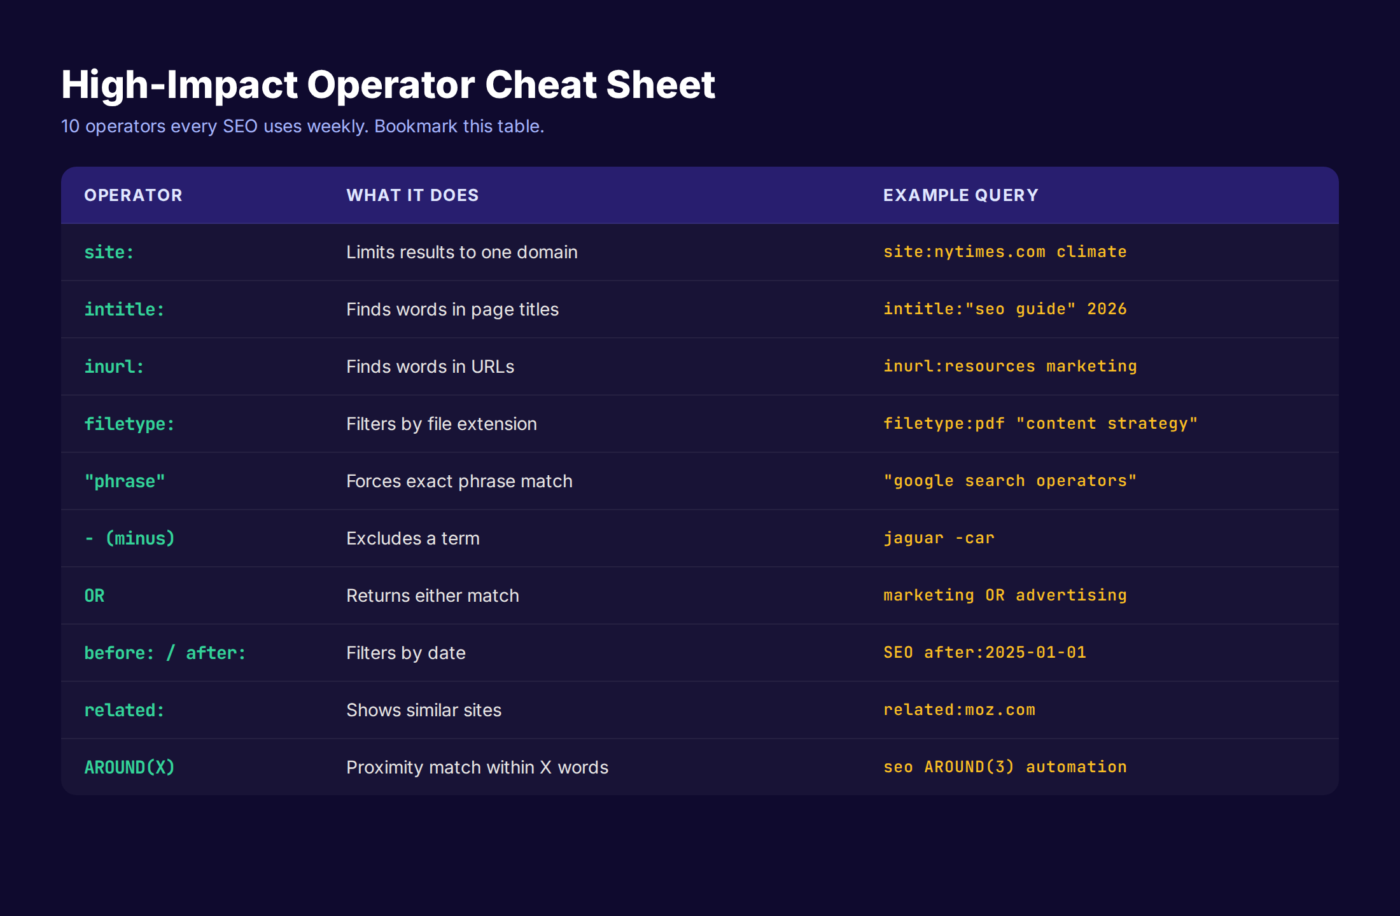Click 'Filters by file extension'
The width and height of the screenshot is (1400, 916).
pos(442,424)
